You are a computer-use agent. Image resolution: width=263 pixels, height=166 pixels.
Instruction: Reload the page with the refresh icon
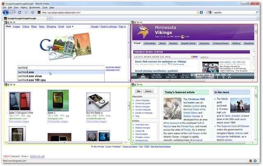pyautogui.click(x=20, y=13)
